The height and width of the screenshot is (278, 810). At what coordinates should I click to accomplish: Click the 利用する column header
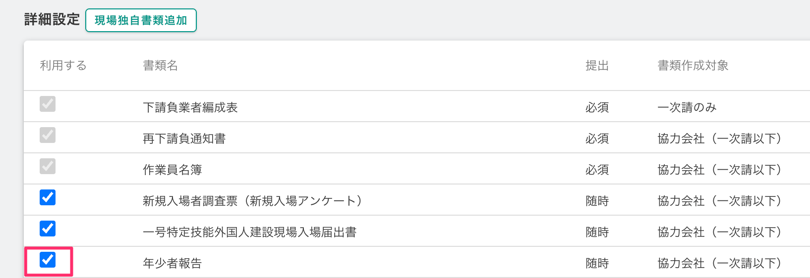point(63,65)
